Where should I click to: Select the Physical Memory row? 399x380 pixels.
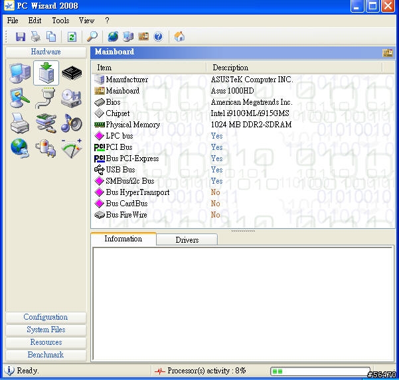243,125
